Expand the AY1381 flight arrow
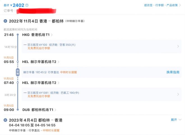The image size is (185, 135). [x=178, y=94]
